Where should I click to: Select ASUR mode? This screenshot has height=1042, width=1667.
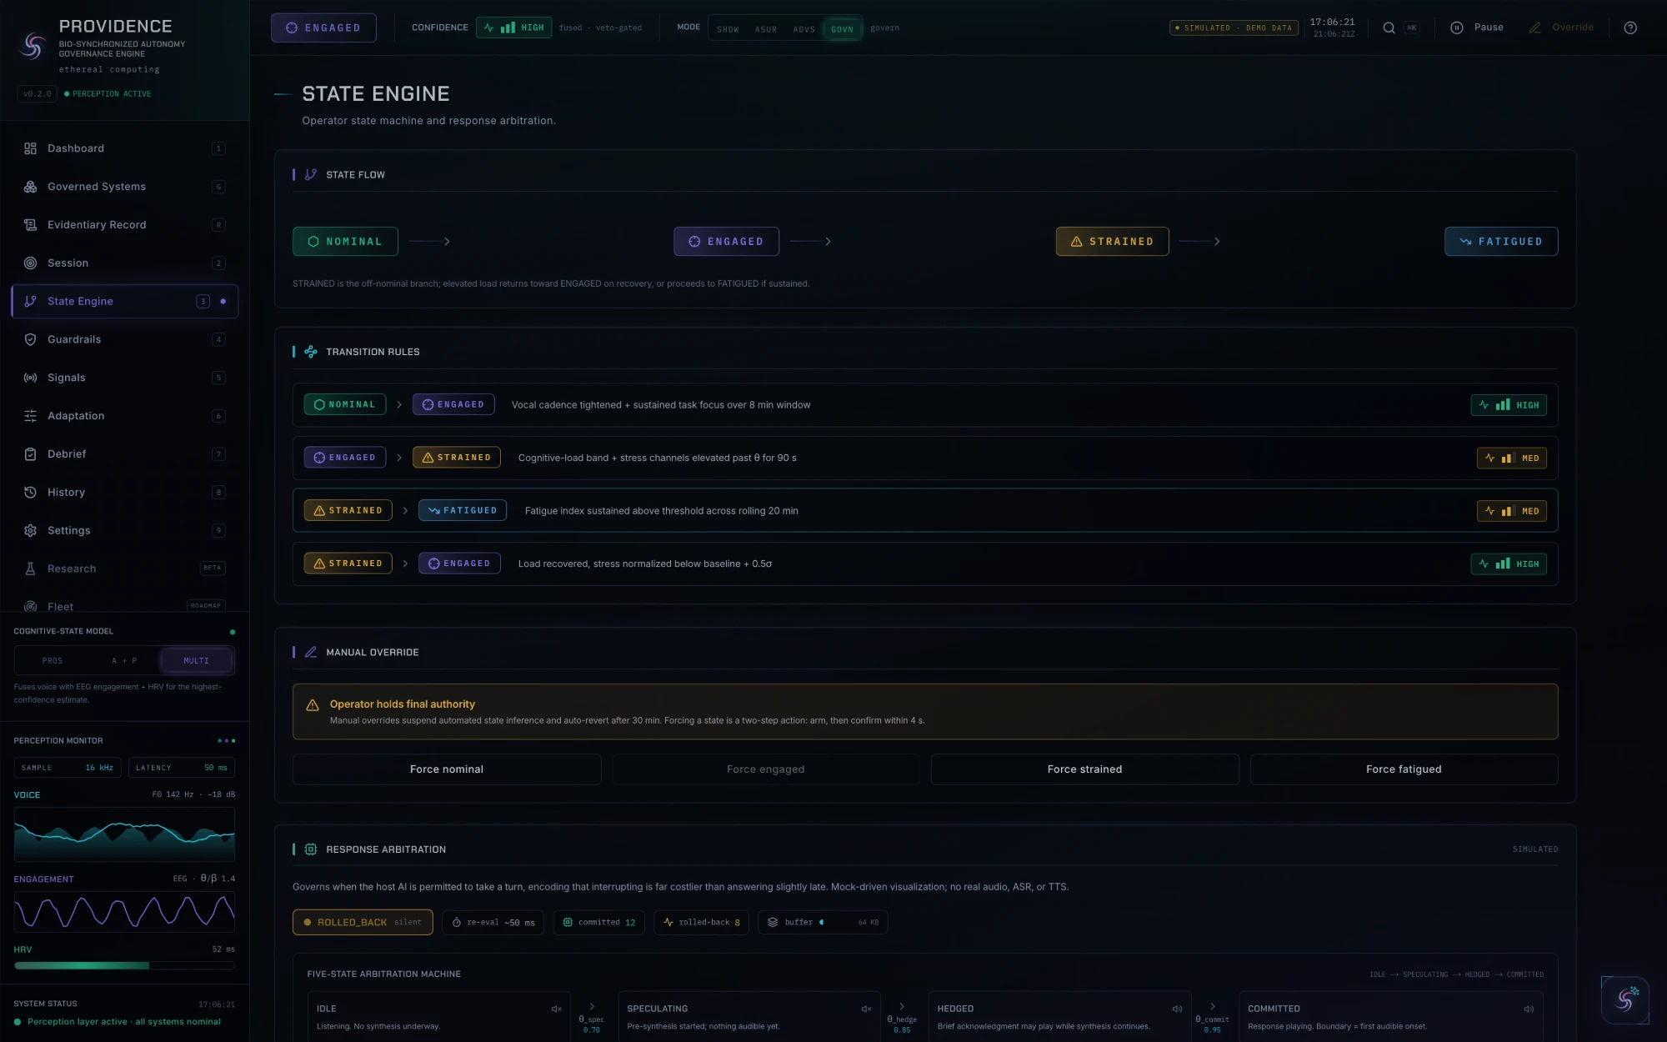(766, 29)
